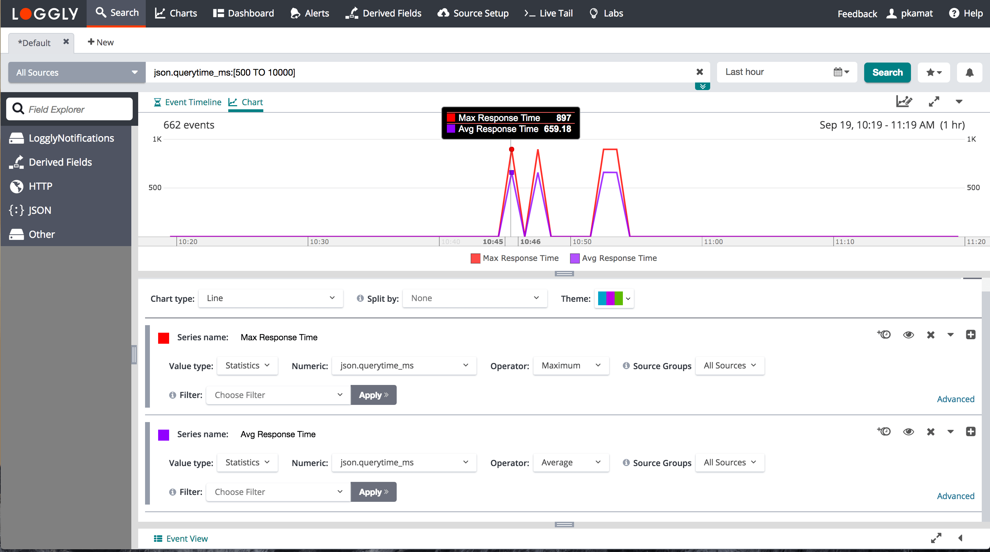Screen dimensions: 990x552
Task: Clear the search query with X icon
Action: pos(700,72)
